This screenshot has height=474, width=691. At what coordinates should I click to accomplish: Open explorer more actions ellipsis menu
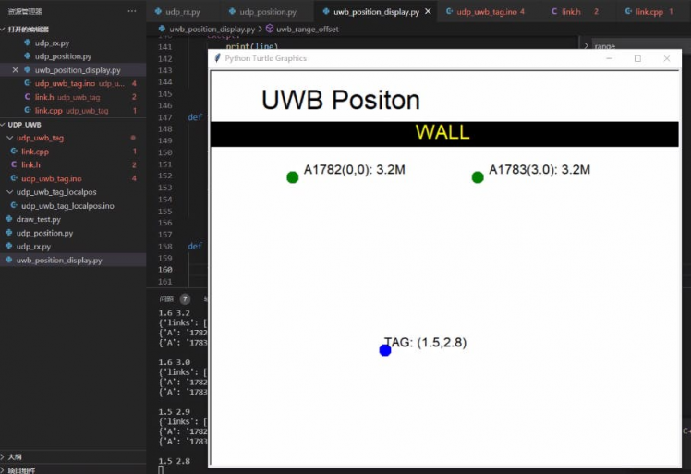click(132, 11)
